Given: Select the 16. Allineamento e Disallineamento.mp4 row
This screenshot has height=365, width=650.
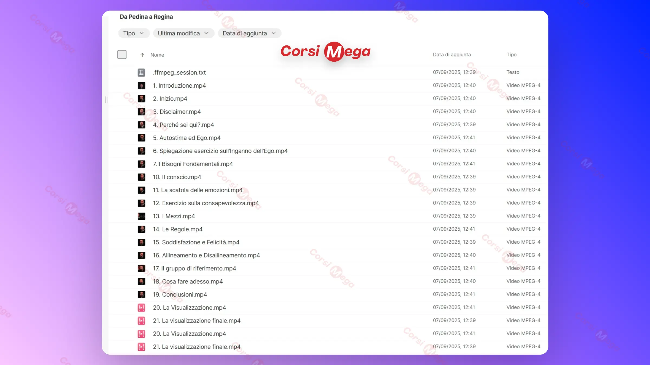Looking at the screenshot, I should (206, 255).
